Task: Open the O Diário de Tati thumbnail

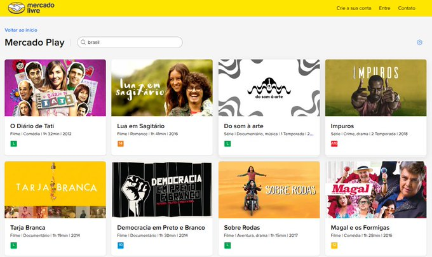Action: 55,88
